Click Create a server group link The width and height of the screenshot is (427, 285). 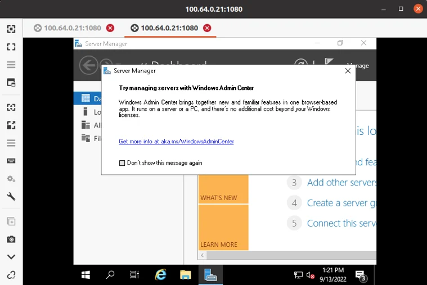(x=341, y=203)
